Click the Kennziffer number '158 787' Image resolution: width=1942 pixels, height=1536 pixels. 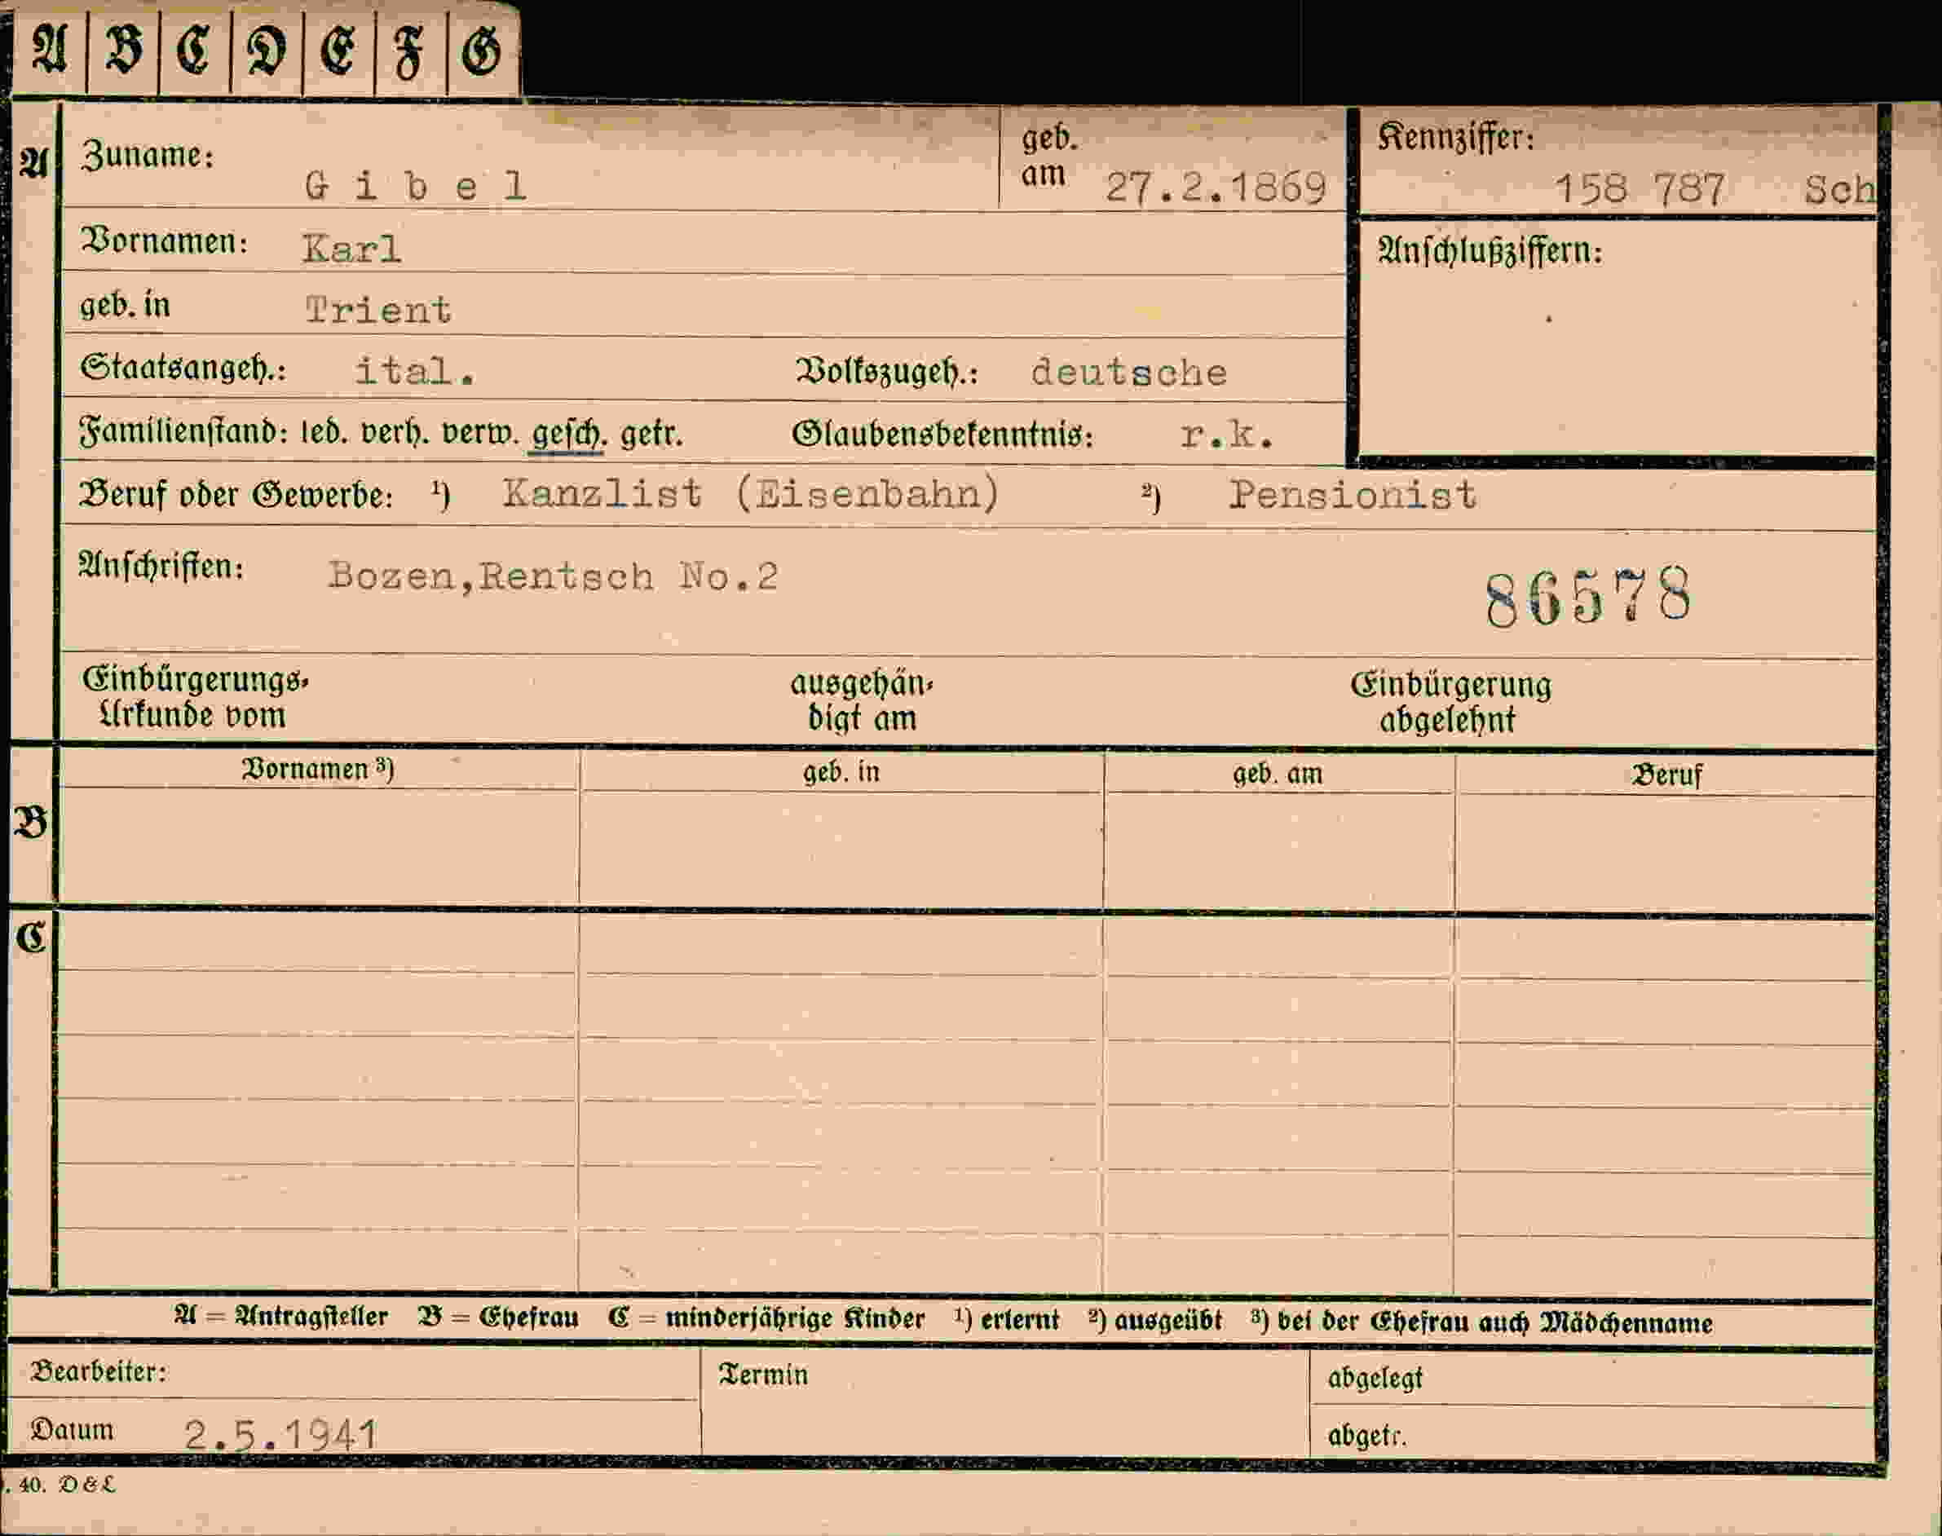[x=1640, y=190]
